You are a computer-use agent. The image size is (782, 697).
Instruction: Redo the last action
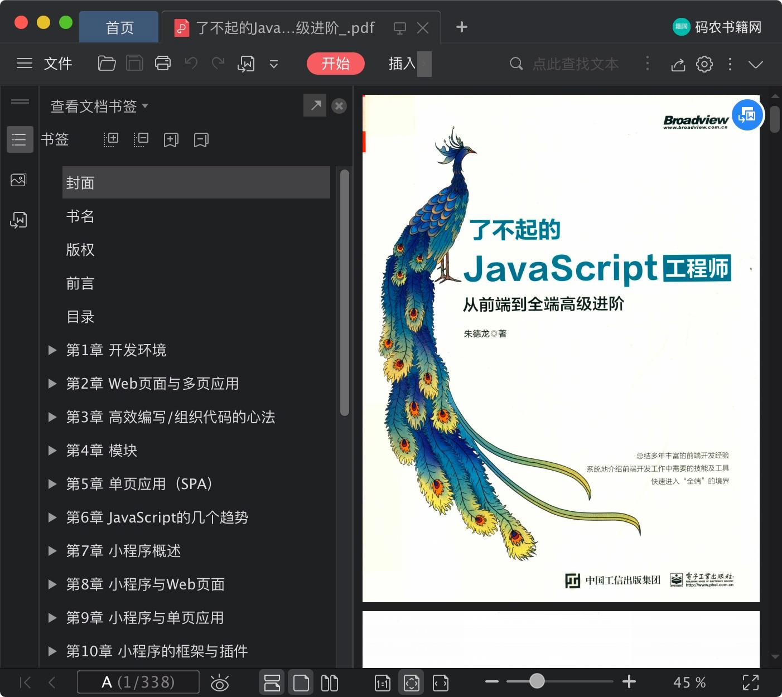click(x=218, y=63)
